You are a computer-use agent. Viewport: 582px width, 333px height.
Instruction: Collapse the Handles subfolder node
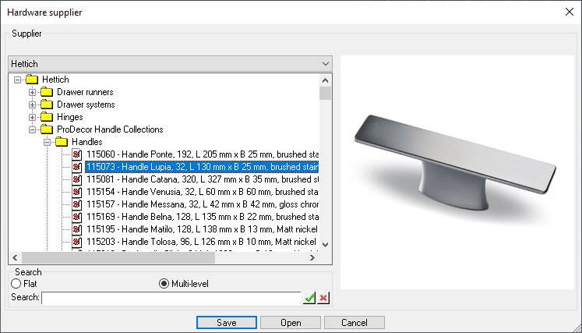pos(48,142)
